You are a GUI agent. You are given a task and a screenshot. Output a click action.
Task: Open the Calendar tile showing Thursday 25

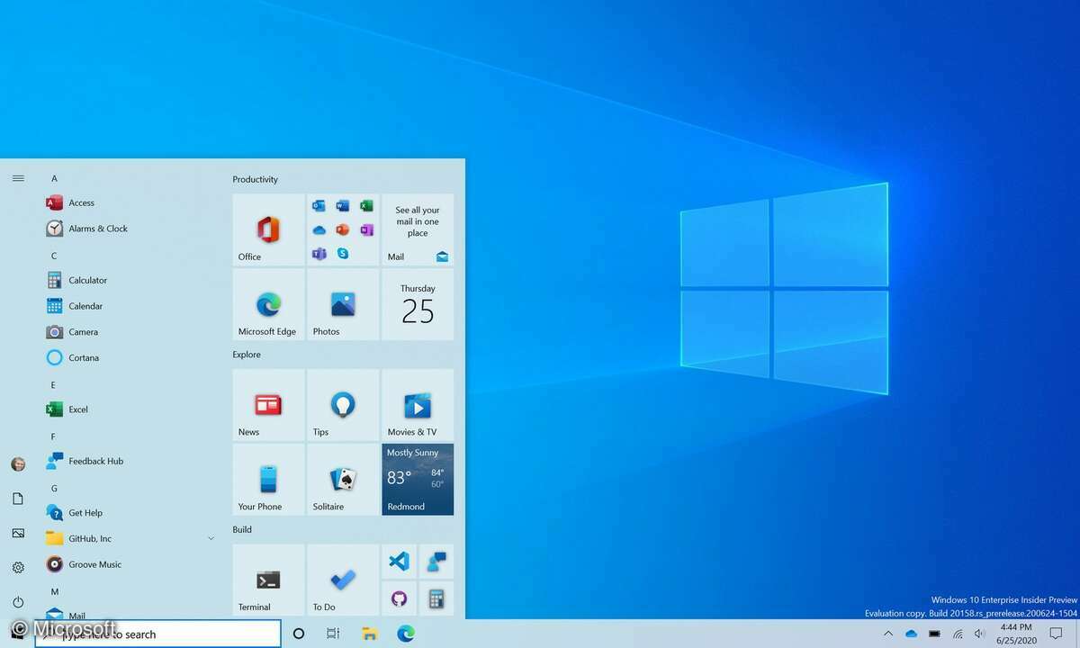click(418, 304)
